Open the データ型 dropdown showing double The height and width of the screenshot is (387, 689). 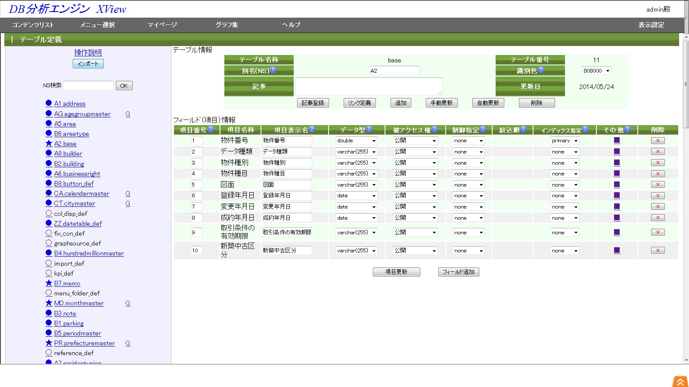[356, 141]
